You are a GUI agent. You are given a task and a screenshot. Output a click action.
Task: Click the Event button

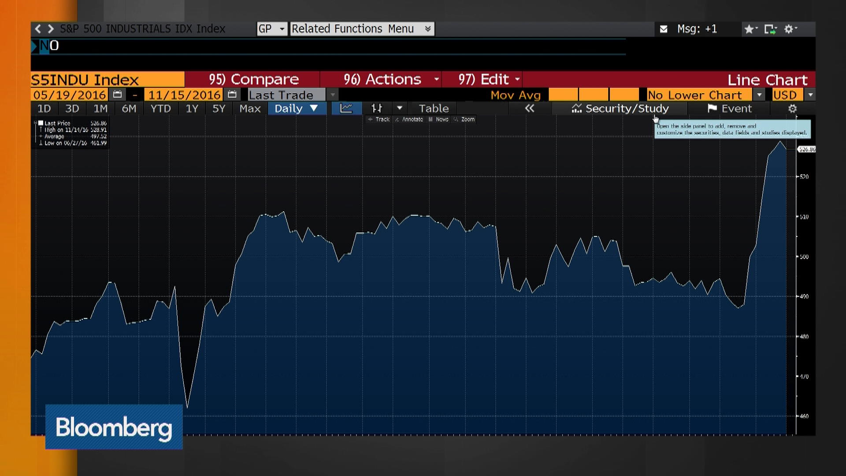[730, 108]
